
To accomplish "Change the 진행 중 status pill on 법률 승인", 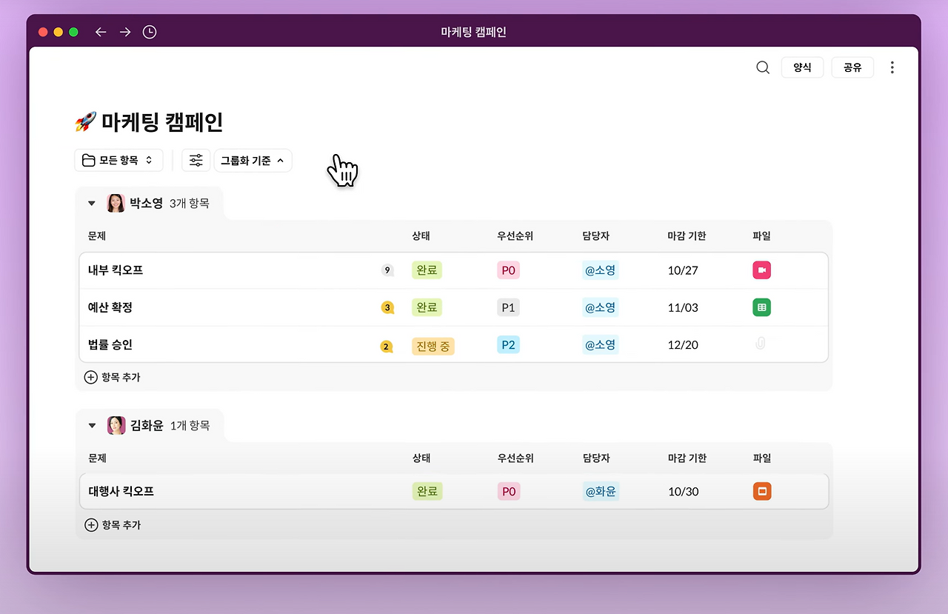I will [x=433, y=344].
